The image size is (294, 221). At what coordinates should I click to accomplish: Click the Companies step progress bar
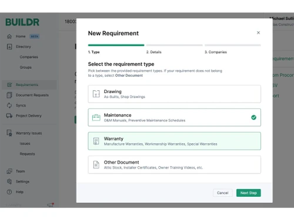(233, 45)
